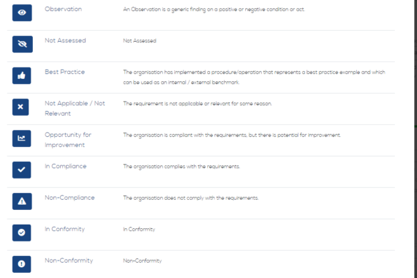Screen dimensions: 417x278
Task: Select the Not Assessed crossed-eye icon
Action: click(x=23, y=44)
